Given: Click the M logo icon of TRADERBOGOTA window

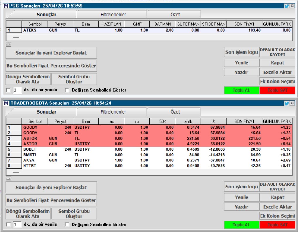Looking at the screenshot, I should tap(6, 103).
